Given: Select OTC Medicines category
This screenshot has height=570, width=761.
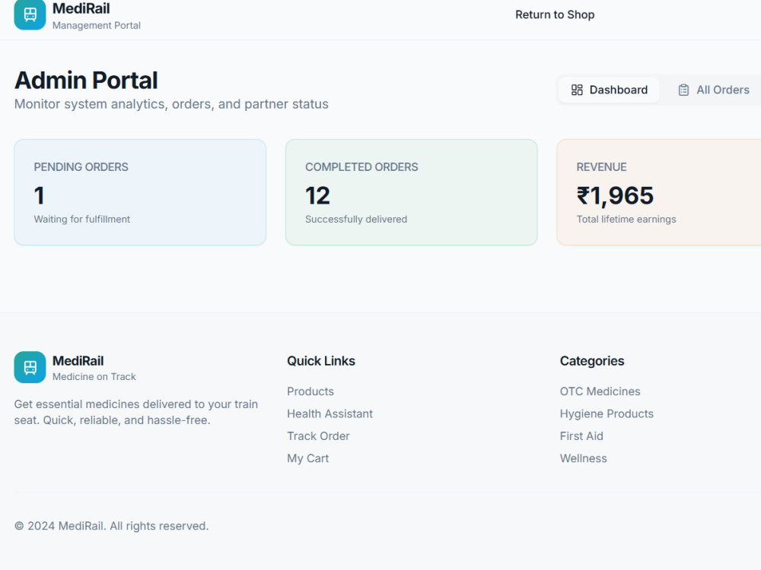Looking at the screenshot, I should (x=600, y=391).
